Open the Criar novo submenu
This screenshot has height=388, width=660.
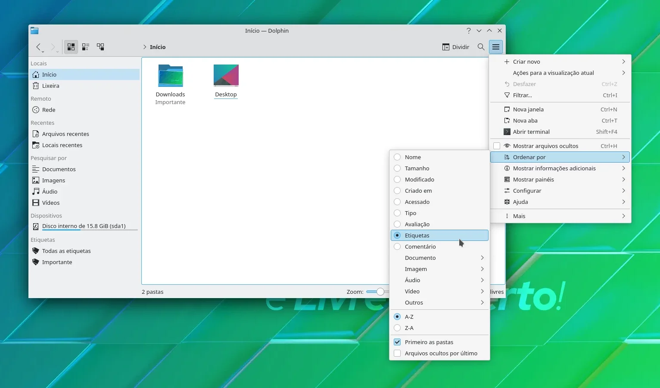(x=560, y=62)
